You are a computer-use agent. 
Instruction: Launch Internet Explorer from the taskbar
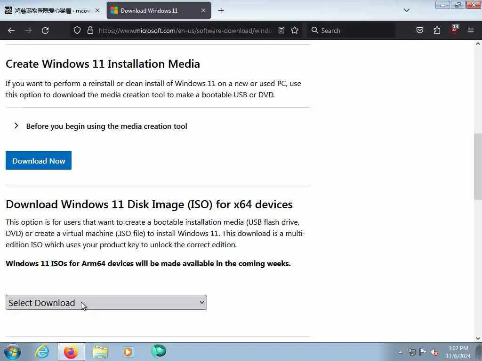tap(42, 352)
